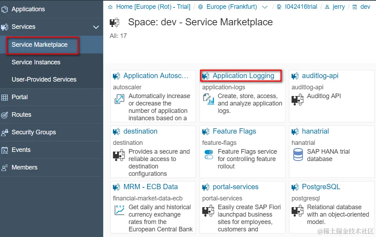This screenshot has width=376, height=237.
Task: Click 'SAP HANA trial database' description text
Action: click(328, 155)
